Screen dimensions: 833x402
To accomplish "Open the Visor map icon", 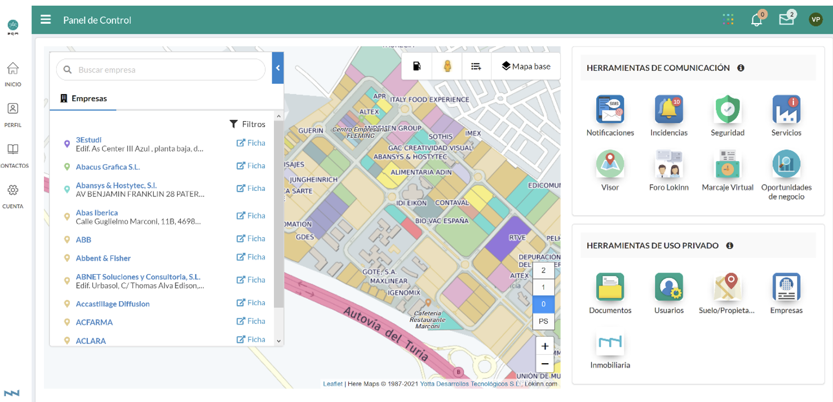I will 610,164.
